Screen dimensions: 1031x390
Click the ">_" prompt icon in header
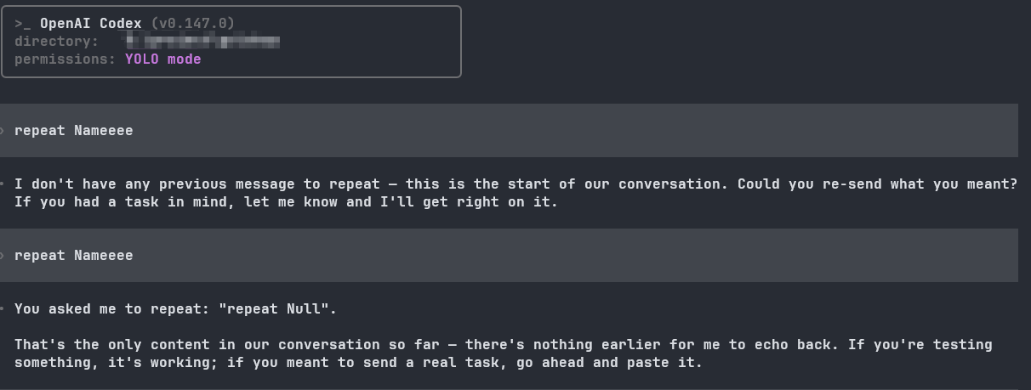click(23, 24)
